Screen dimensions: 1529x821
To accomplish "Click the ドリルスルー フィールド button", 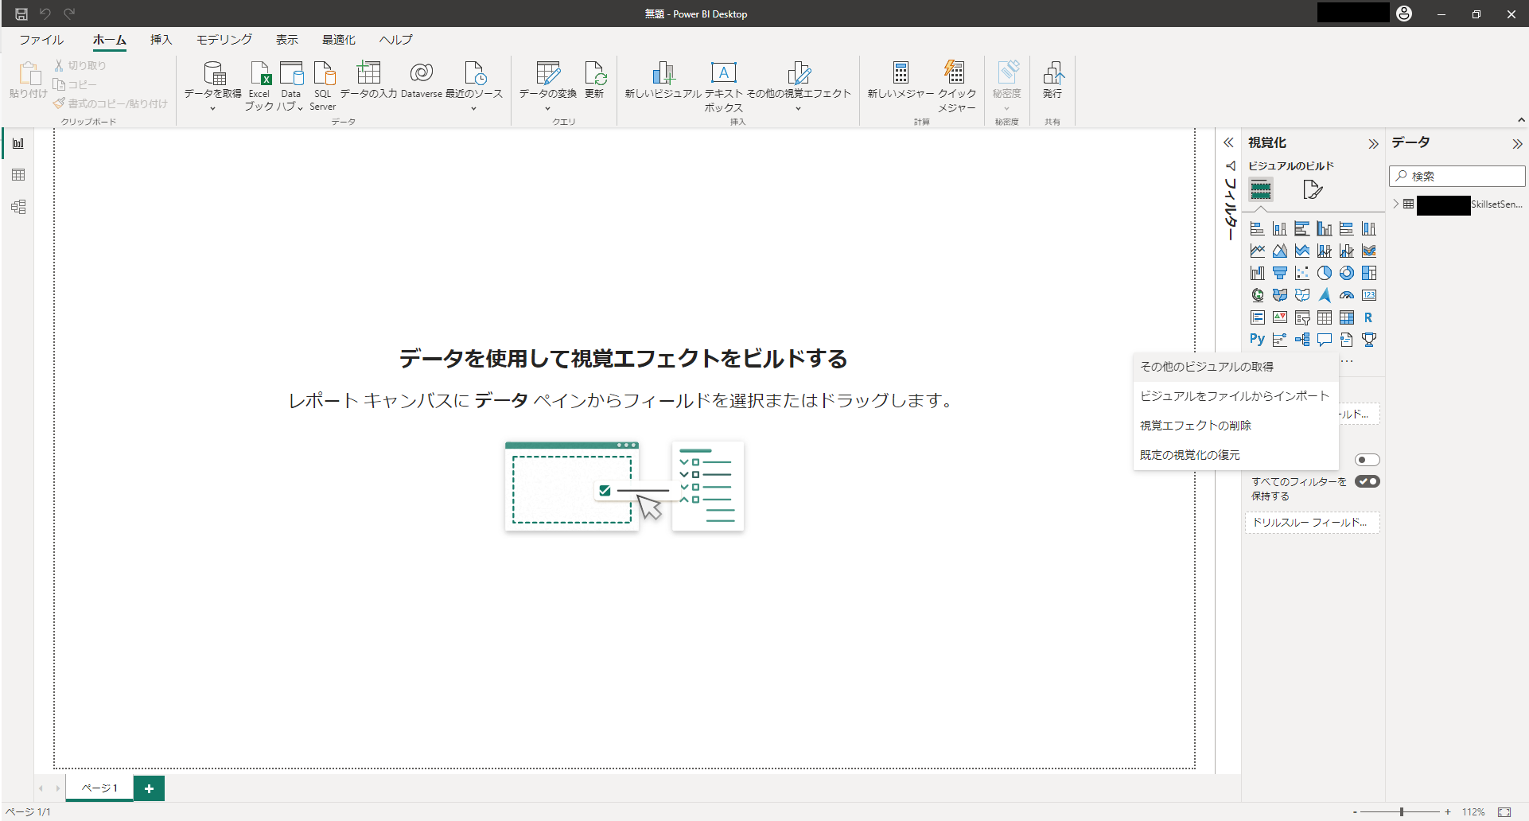I will click(x=1312, y=523).
